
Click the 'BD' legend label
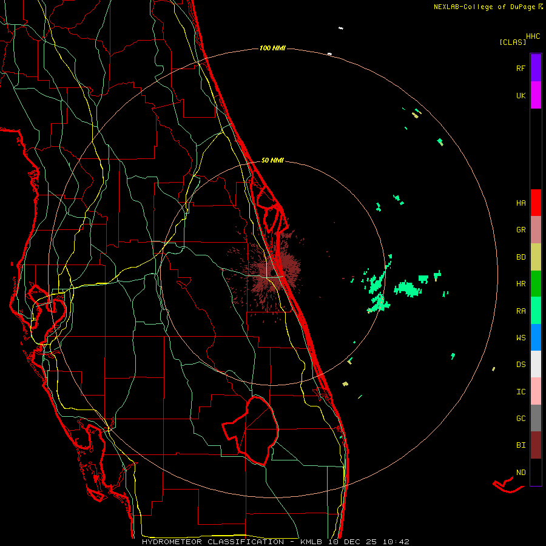click(521, 257)
